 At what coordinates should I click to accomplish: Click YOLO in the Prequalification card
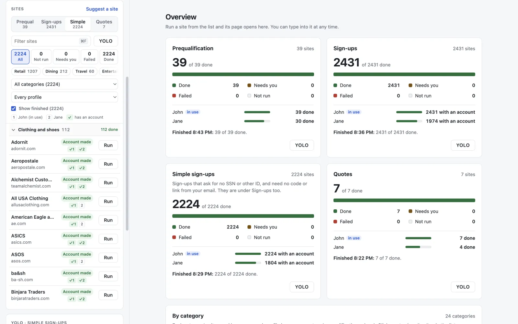click(x=302, y=145)
